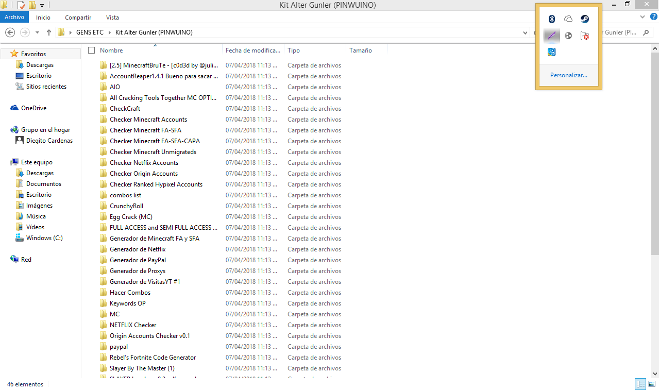Select Descargas under Favoritos
Image resolution: width=659 pixels, height=390 pixels.
[x=40, y=65]
